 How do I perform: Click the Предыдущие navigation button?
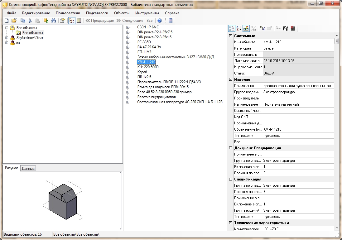click(100, 21)
